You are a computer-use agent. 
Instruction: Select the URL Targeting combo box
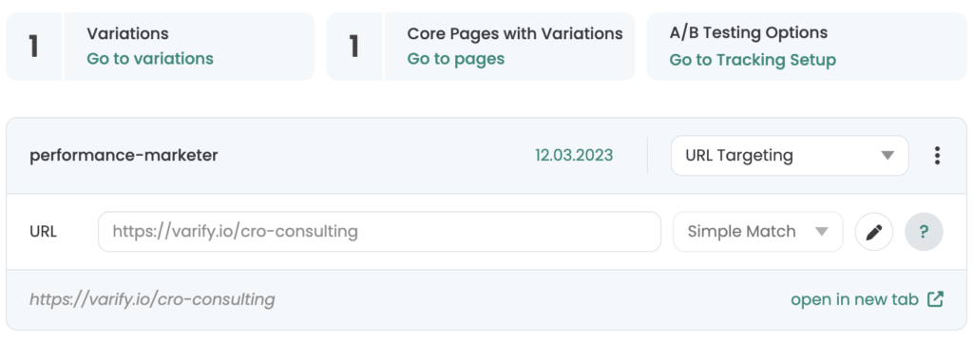[790, 155]
